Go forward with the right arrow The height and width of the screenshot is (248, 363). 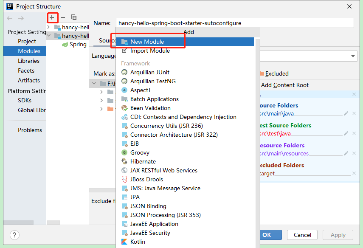[21, 18]
